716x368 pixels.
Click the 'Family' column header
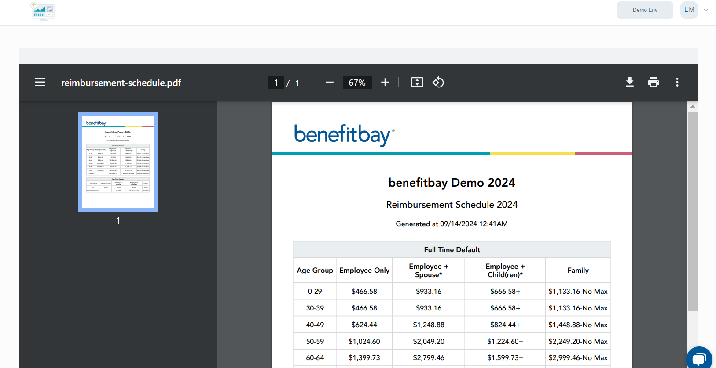(x=578, y=271)
